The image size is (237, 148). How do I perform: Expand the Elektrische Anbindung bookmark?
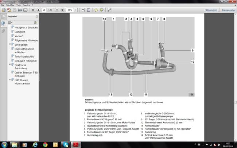[10, 65]
